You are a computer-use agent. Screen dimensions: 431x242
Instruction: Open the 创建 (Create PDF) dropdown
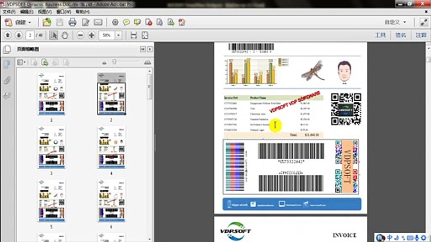pos(18,23)
